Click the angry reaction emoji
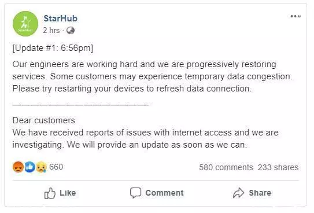This screenshot has width=314, height=213. point(19,167)
